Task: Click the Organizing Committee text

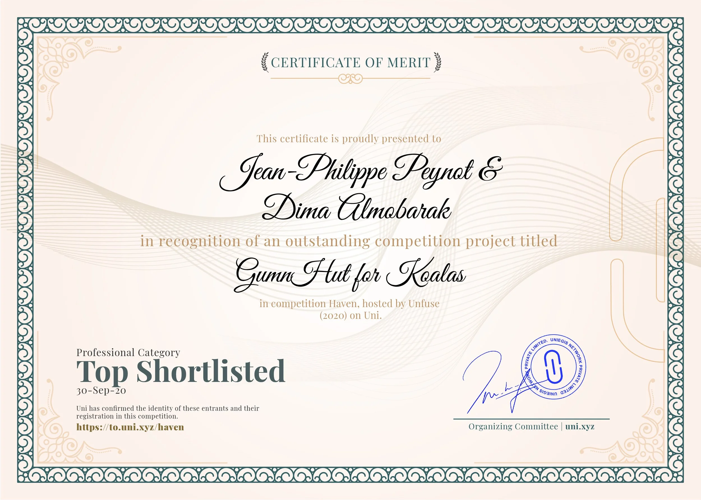Action: coord(513,427)
